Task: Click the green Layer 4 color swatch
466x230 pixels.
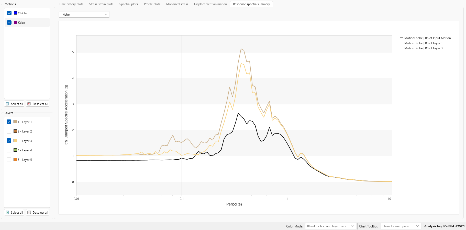Action: [15, 150]
